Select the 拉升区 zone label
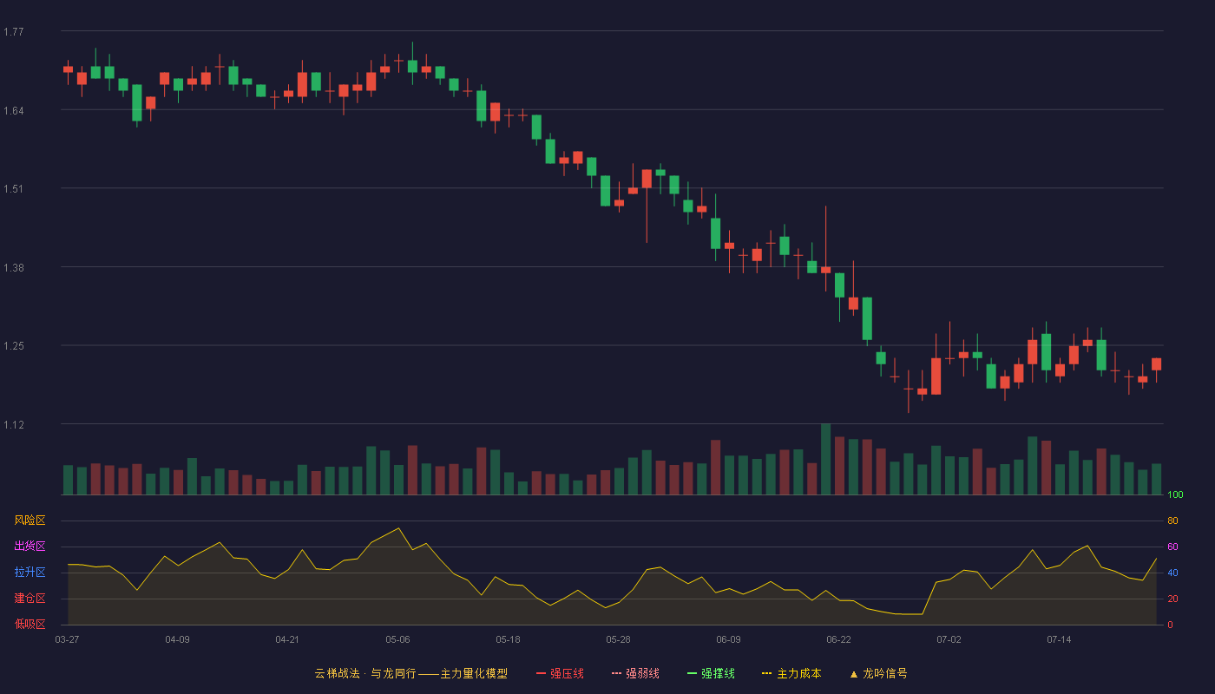Screen dimensions: 1215x694 click(x=30, y=573)
